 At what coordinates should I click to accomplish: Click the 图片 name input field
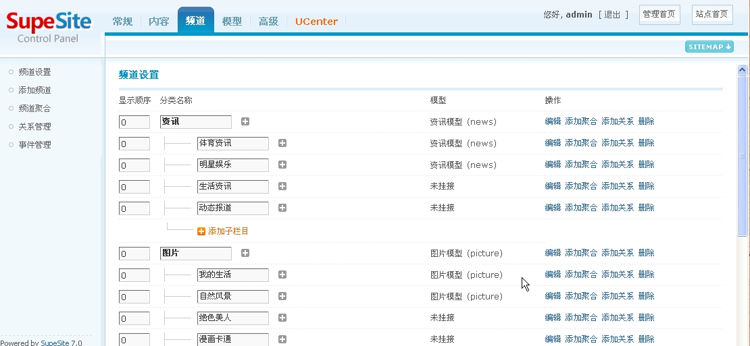coord(196,253)
